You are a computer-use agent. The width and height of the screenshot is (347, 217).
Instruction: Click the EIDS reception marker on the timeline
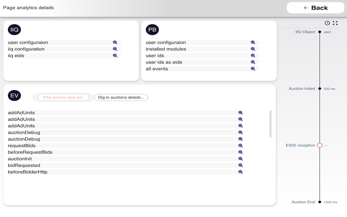coord(320,145)
